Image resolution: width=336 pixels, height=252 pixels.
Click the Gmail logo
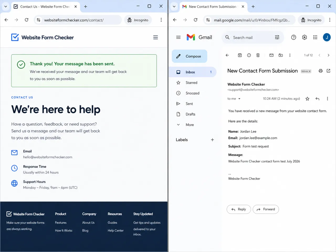click(199, 37)
